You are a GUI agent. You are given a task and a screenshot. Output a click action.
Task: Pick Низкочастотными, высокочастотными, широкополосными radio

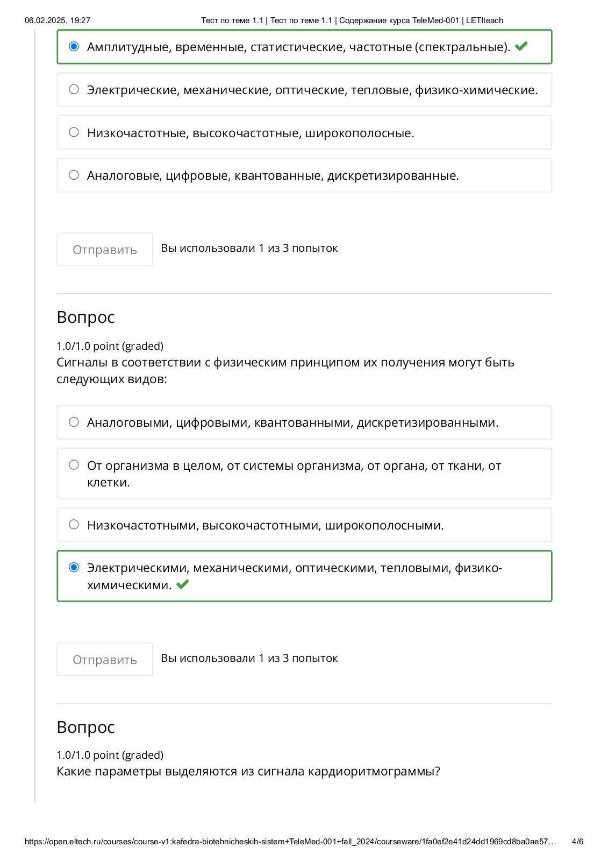[x=74, y=525]
